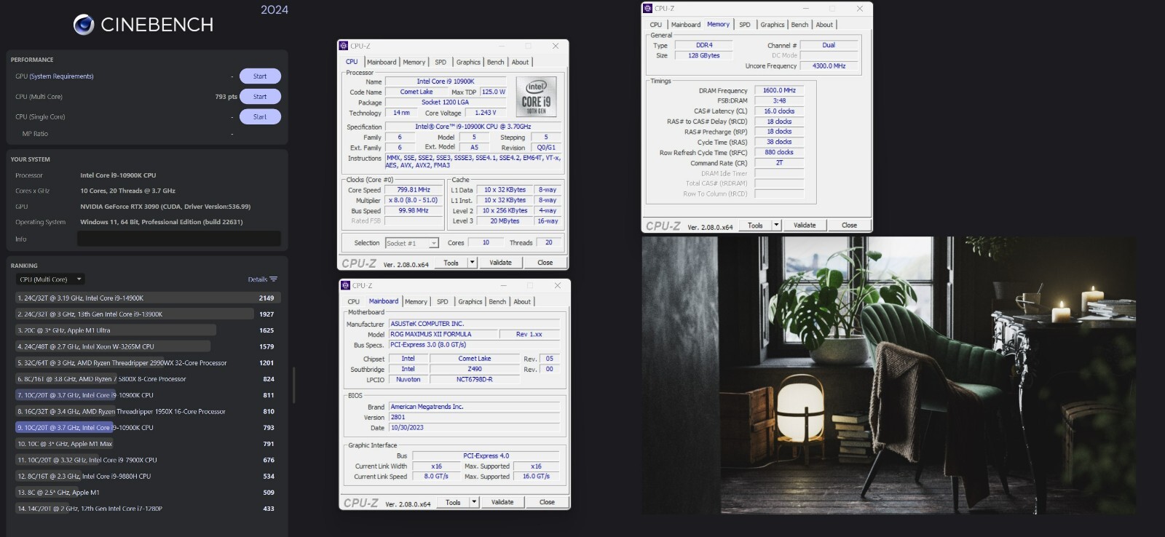
Task: Select ranking row Intel Core i9-13900K
Action: (149, 314)
